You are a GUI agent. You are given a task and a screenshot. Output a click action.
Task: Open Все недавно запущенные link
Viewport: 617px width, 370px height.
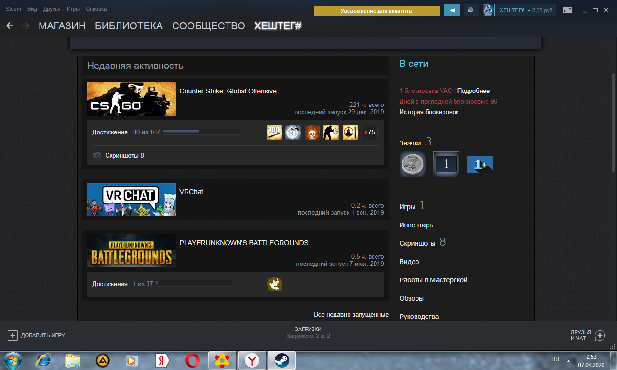(351, 315)
